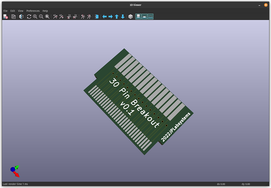
Task: Open the File menu
Action: pyautogui.click(x=5, y=11)
